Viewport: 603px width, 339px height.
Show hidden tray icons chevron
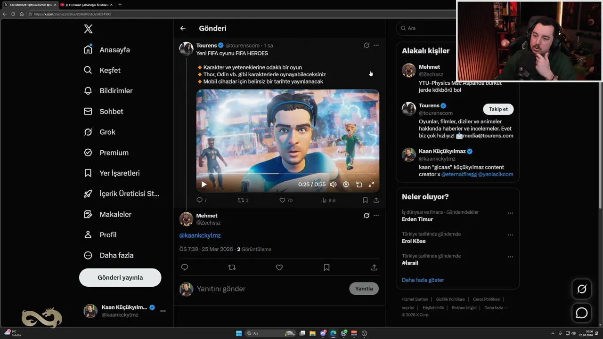553,333
